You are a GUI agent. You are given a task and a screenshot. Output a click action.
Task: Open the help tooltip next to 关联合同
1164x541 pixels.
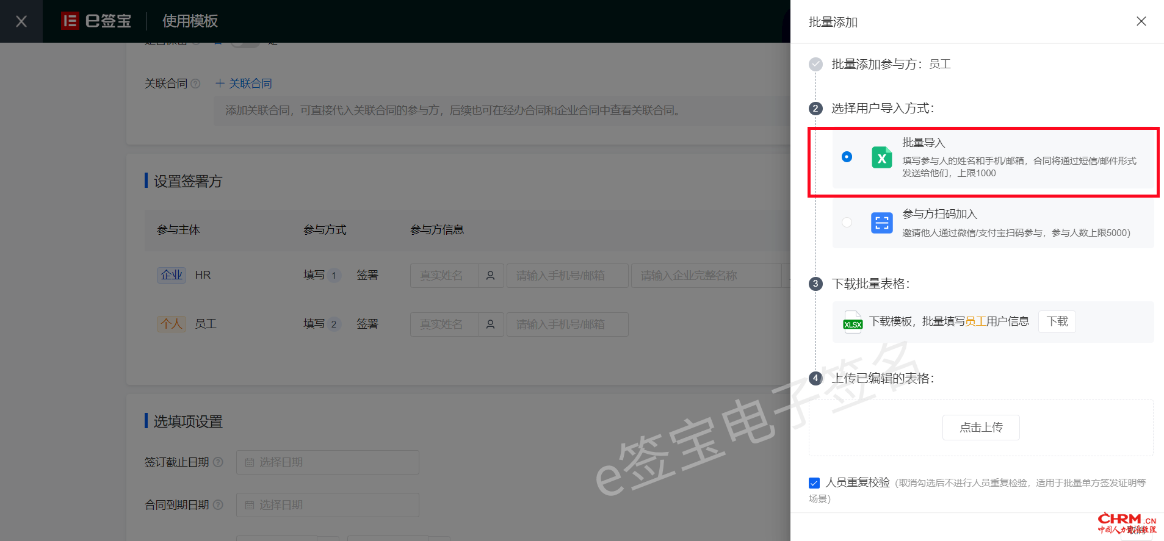click(x=195, y=84)
